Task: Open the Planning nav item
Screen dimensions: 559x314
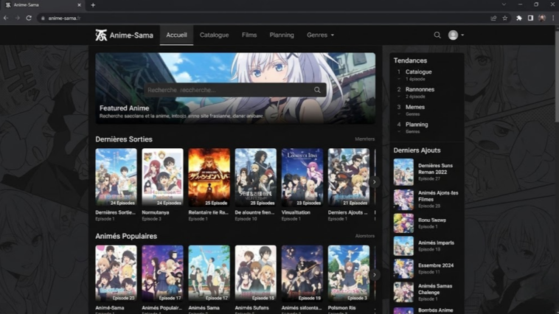Action: [282, 35]
